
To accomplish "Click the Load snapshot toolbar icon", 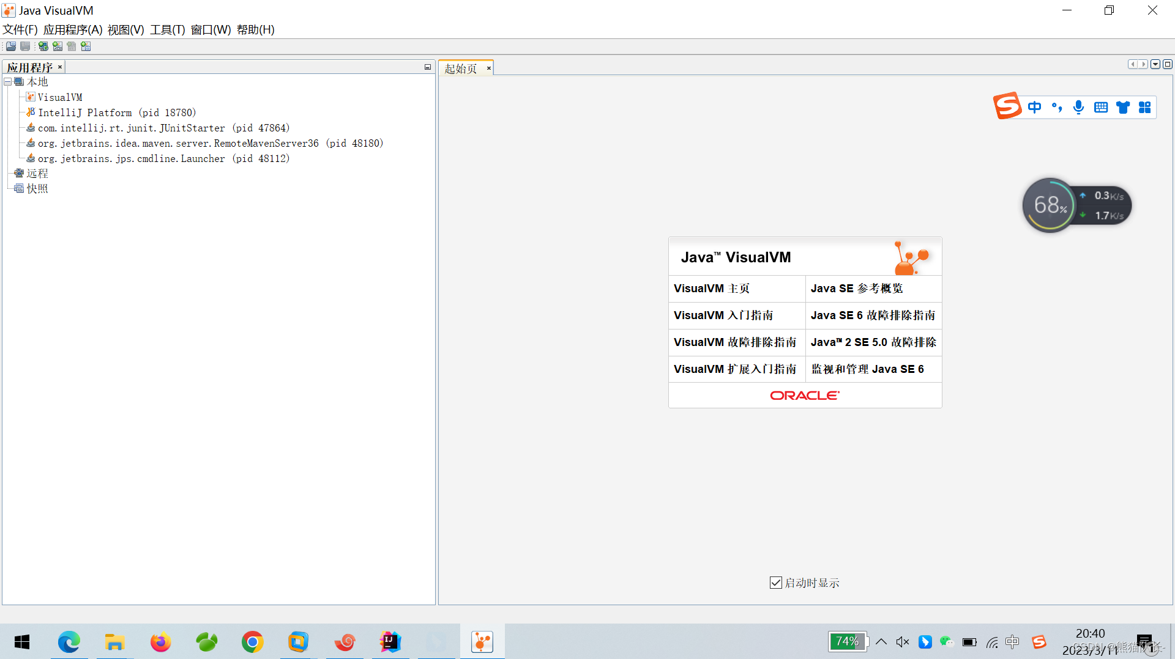I will [11, 46].
